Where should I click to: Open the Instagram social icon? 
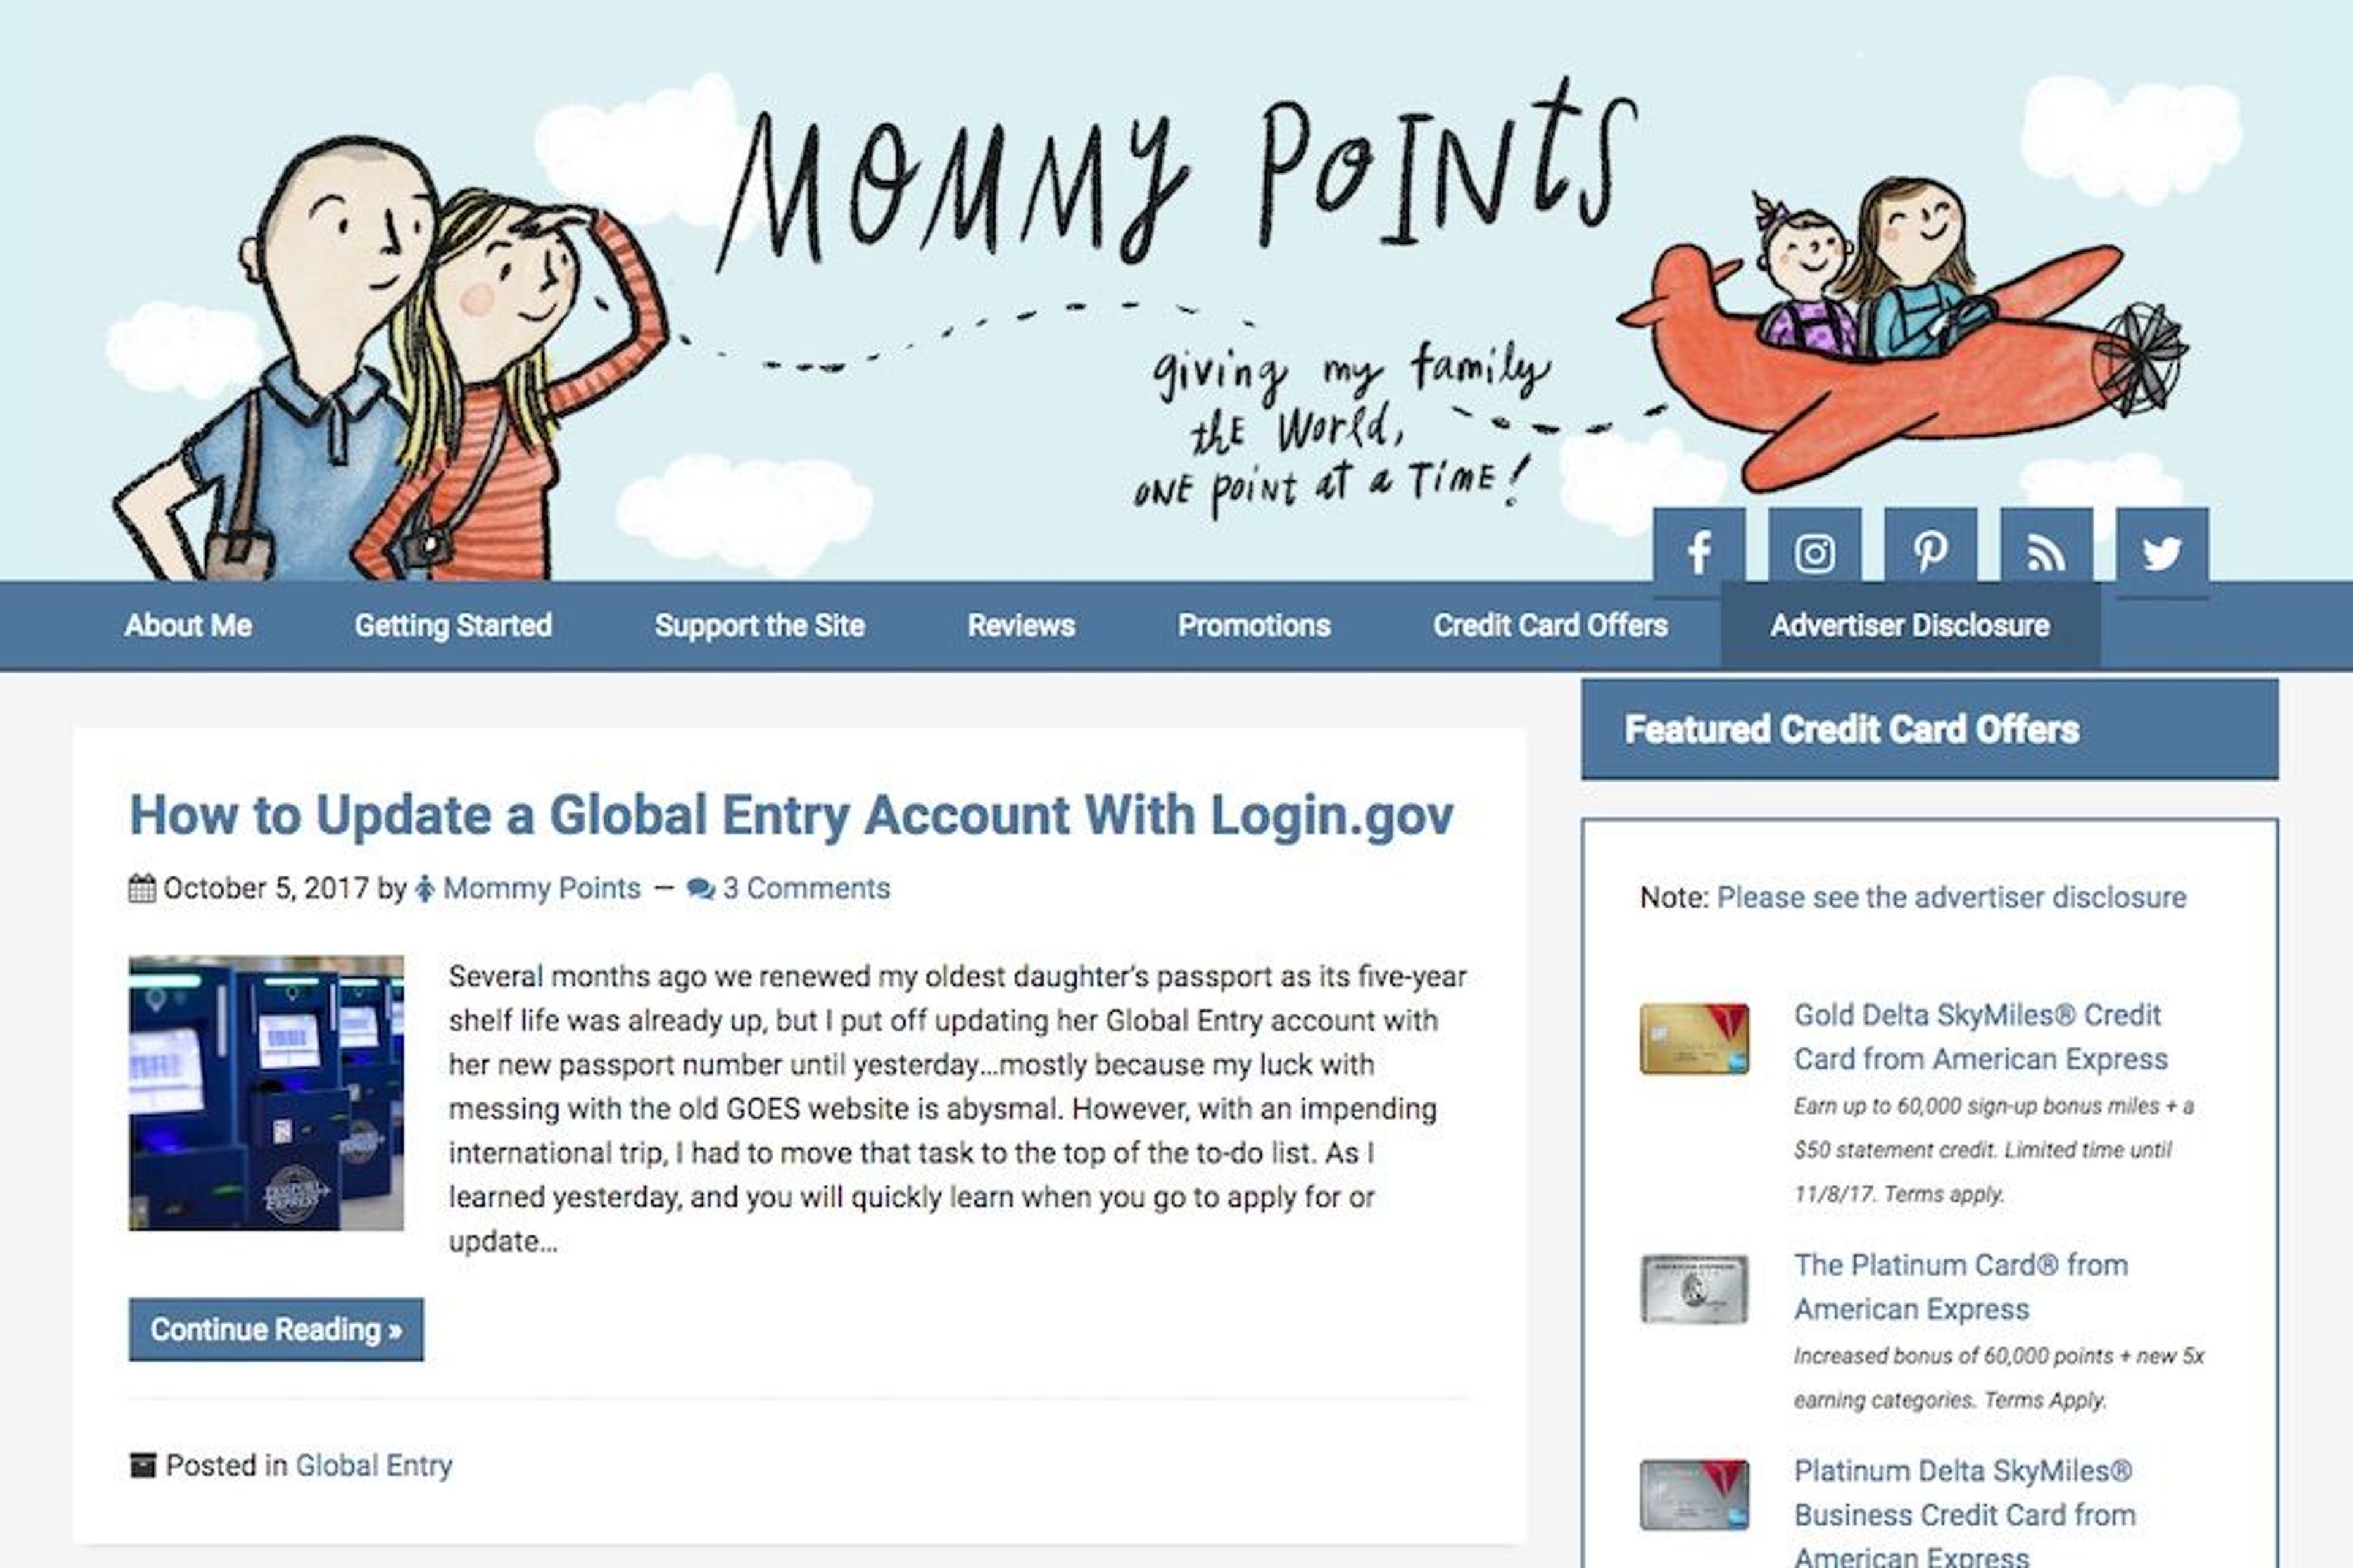click(1815, 549)
